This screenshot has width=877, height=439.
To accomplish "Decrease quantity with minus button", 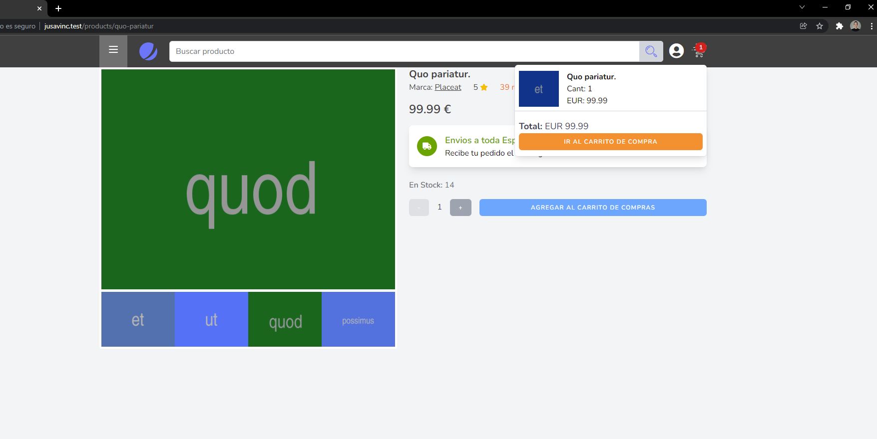I will click(419, 208).
